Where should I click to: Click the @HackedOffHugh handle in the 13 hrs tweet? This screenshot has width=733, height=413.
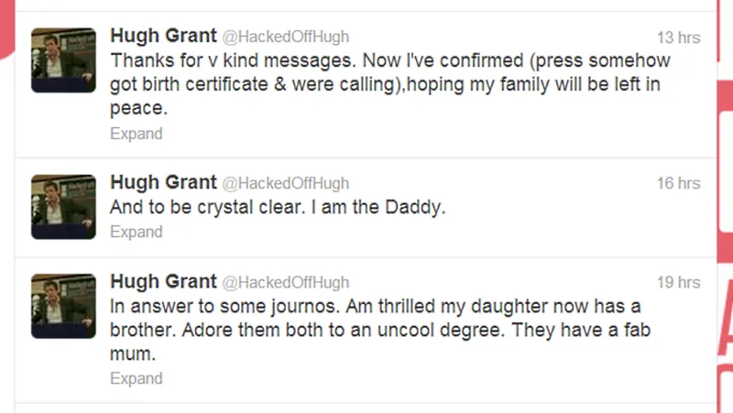tap(286, 38)
